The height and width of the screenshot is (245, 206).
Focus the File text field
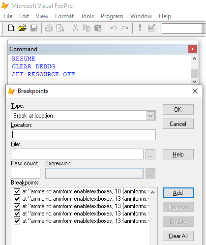[77, 154]
